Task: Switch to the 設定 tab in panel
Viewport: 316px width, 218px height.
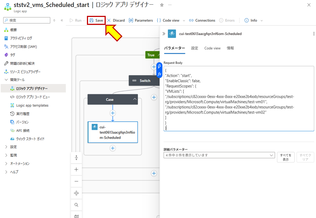Action: click(195, 48)
